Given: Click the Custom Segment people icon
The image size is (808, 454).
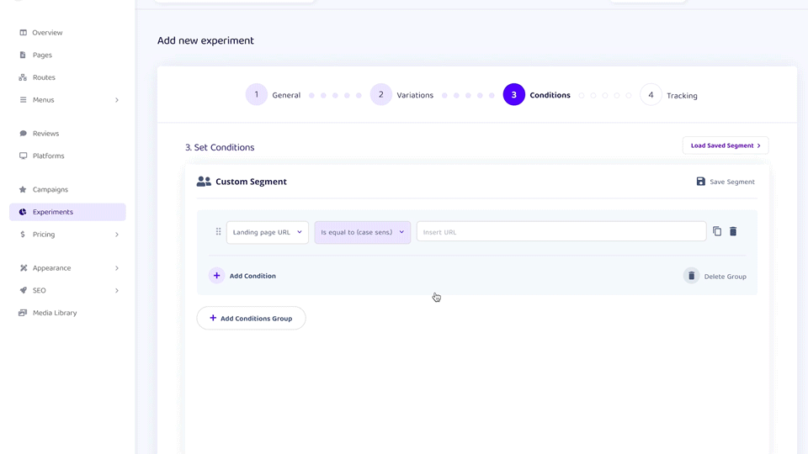Looking at the screenshot, I should pos(204,182).
